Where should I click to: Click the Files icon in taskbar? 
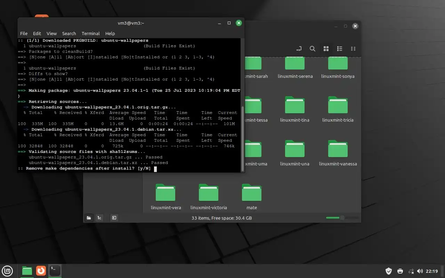(x=27, y=271)
